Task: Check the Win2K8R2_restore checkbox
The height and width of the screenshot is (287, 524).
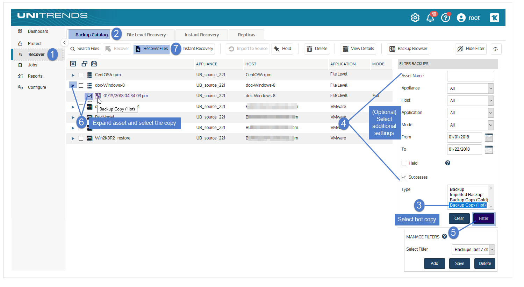Action: tap(81, 138)
